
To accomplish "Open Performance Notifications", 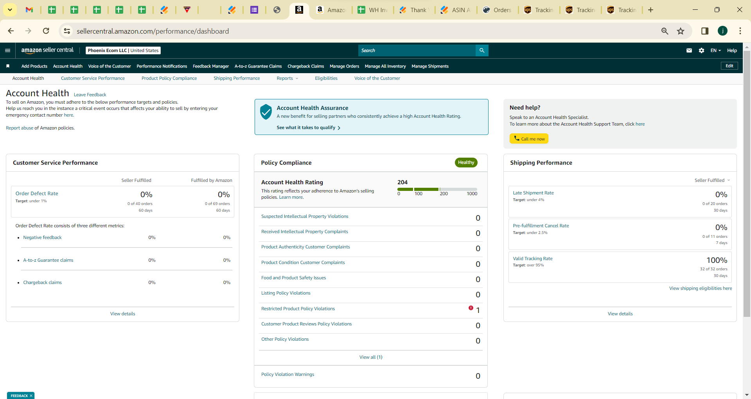I will tap(162, 66).
